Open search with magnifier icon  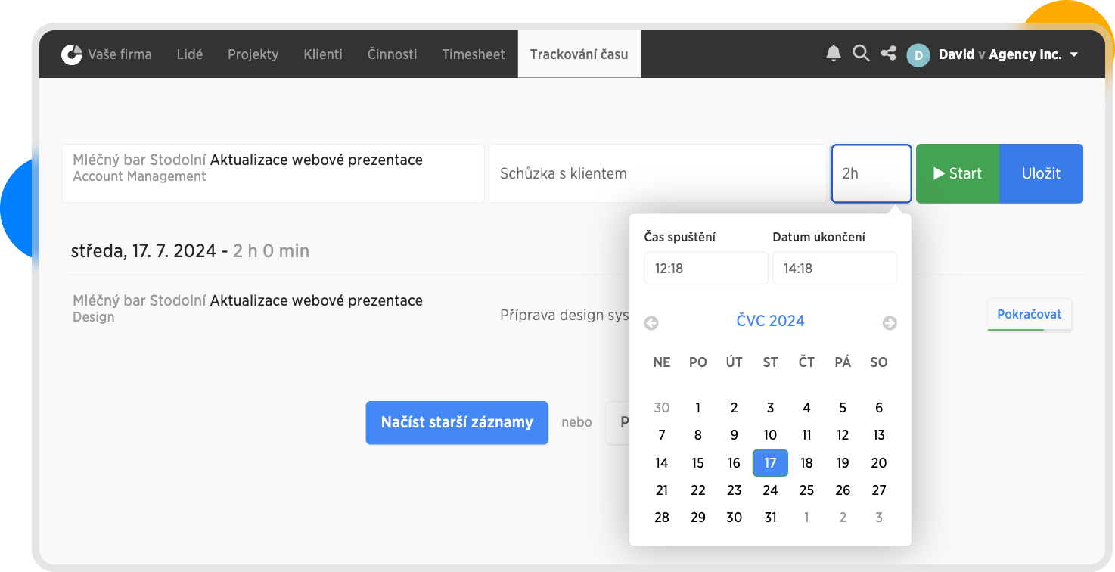(861, 53)
